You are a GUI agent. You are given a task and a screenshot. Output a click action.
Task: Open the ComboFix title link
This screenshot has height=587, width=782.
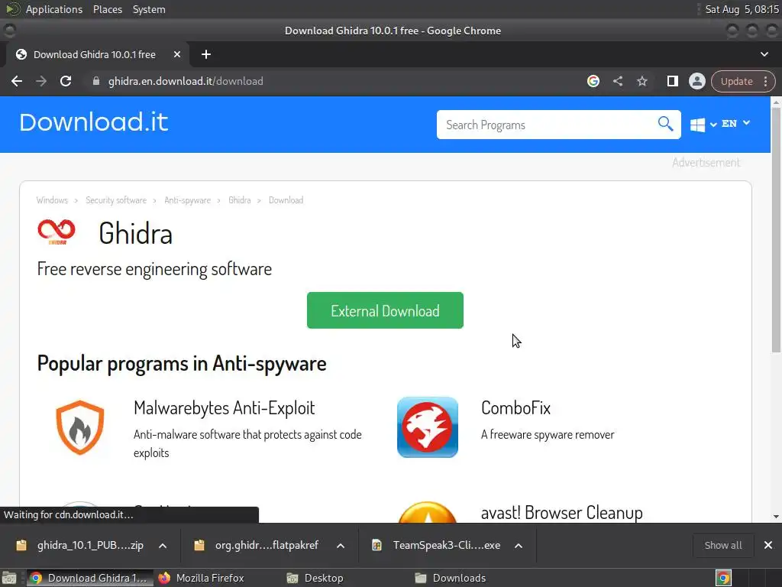[515, 408]
